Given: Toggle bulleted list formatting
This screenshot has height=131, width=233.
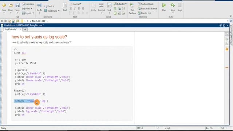Looking at the screenshot, I should click(70, 13).
